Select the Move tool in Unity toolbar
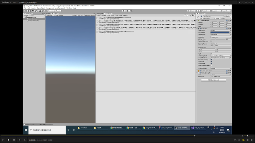Viewport: 255px width, 143px height. pyautogui.click(x=29, y=11)
